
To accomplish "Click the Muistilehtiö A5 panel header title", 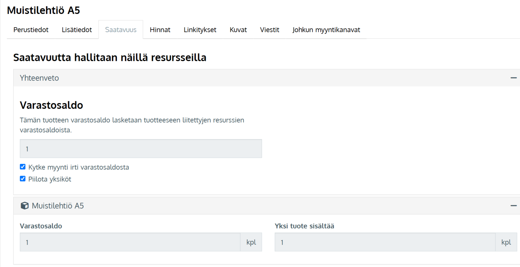I will pyautogui.click(x=58, y=206).
